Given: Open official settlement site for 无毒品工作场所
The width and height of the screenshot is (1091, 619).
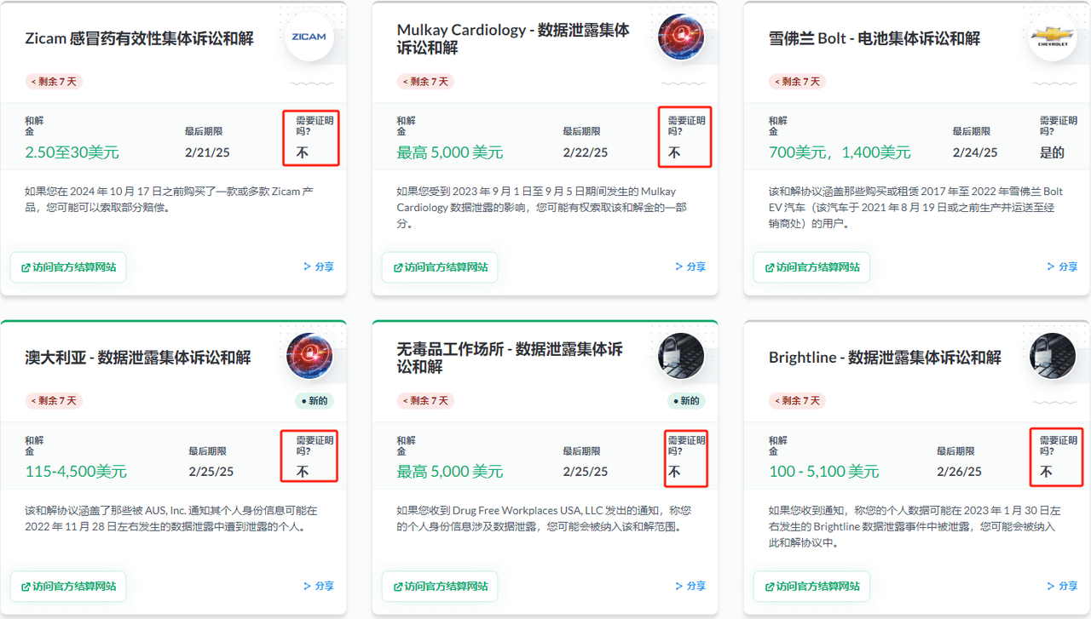Looking at the screenshot, I should (440, 587).
